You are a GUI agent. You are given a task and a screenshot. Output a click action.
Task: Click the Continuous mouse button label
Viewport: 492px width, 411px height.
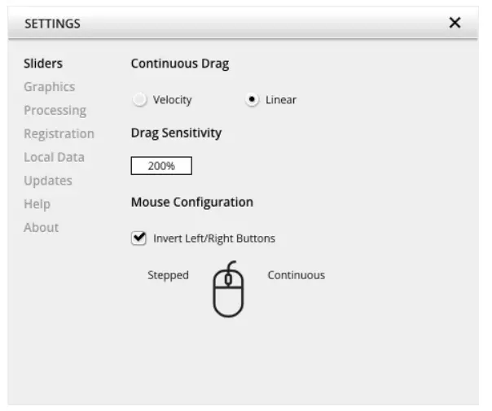pos(296,275)
